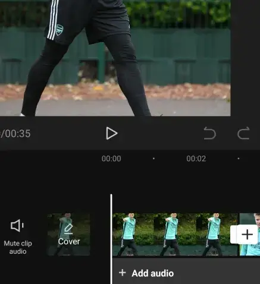Redo the last edit

243,133
